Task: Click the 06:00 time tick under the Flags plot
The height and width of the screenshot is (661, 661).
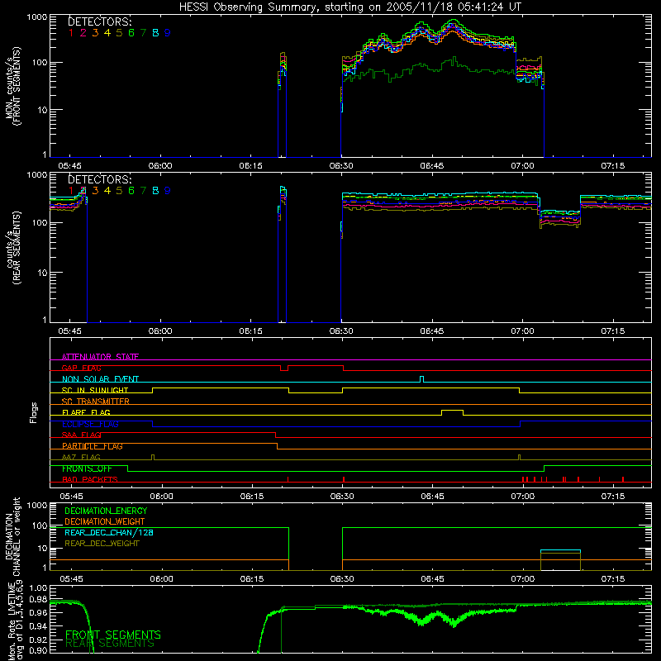Action: (x=161, y=497)
